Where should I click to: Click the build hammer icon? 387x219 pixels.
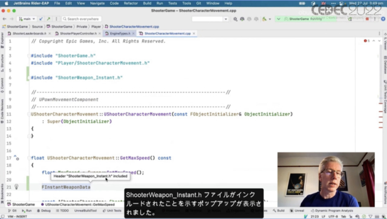coord(264,19)
